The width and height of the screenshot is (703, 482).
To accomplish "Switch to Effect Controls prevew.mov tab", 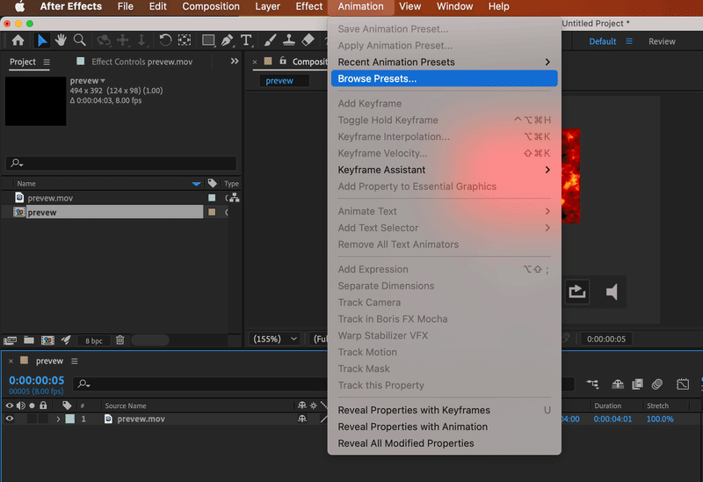I will pos(141,62).
